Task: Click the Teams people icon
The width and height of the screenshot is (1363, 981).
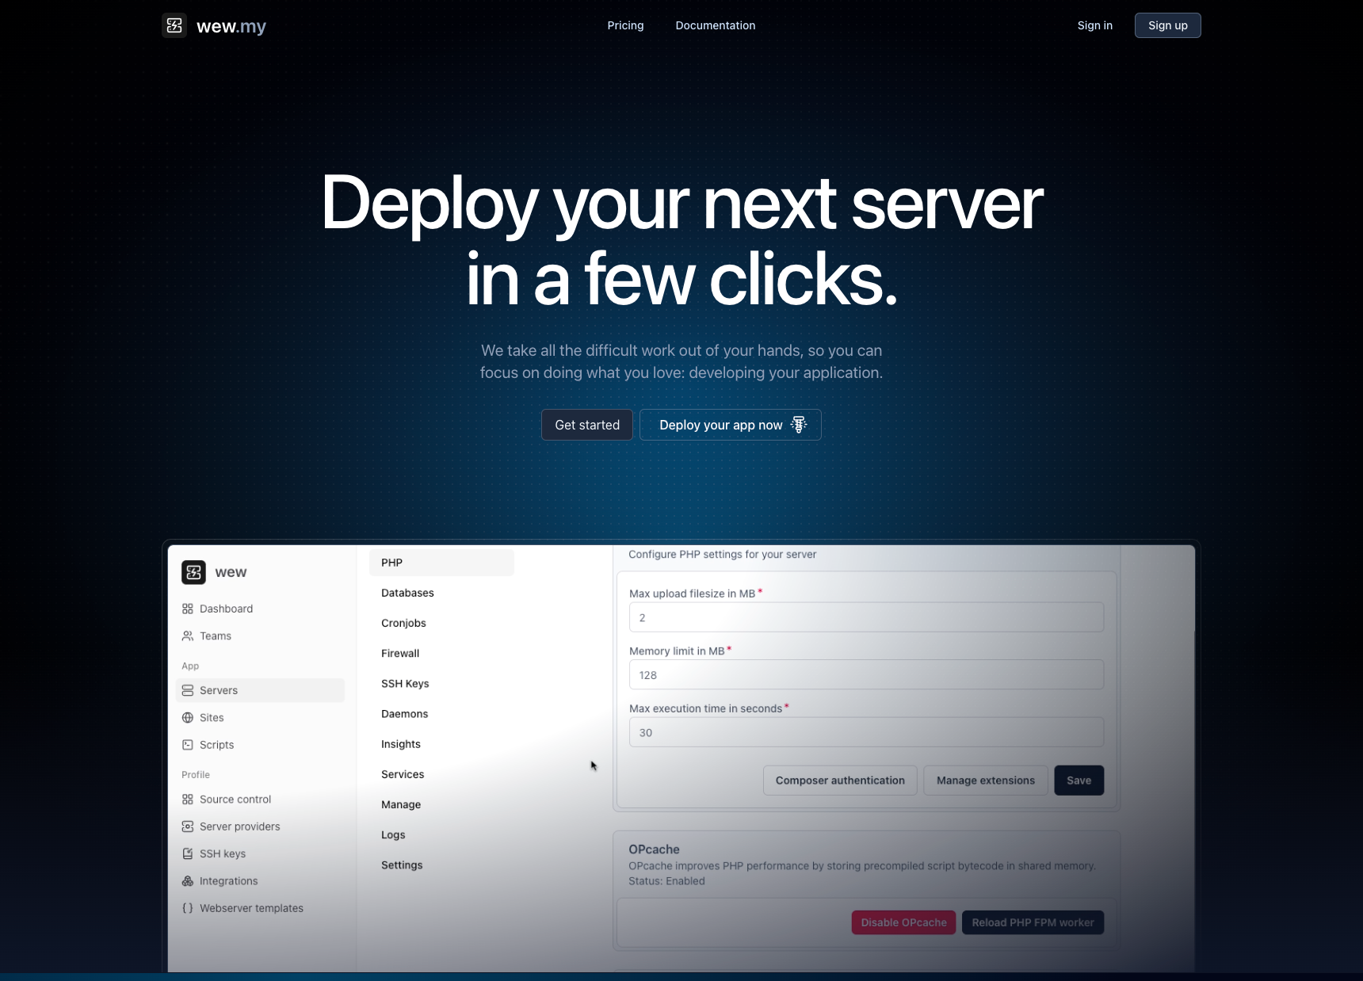Action: click(x=188, y=636)
